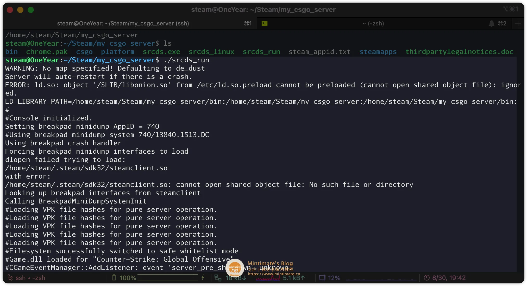527x286 pixels.
Task: Click the terminal prompt icon on zsh tab
Action: point(265,23)
